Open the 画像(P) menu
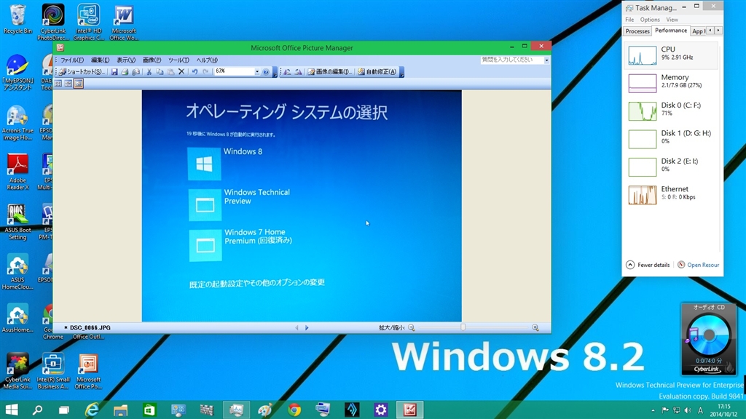This screenshot has width=746, height=419. (152, 60)
